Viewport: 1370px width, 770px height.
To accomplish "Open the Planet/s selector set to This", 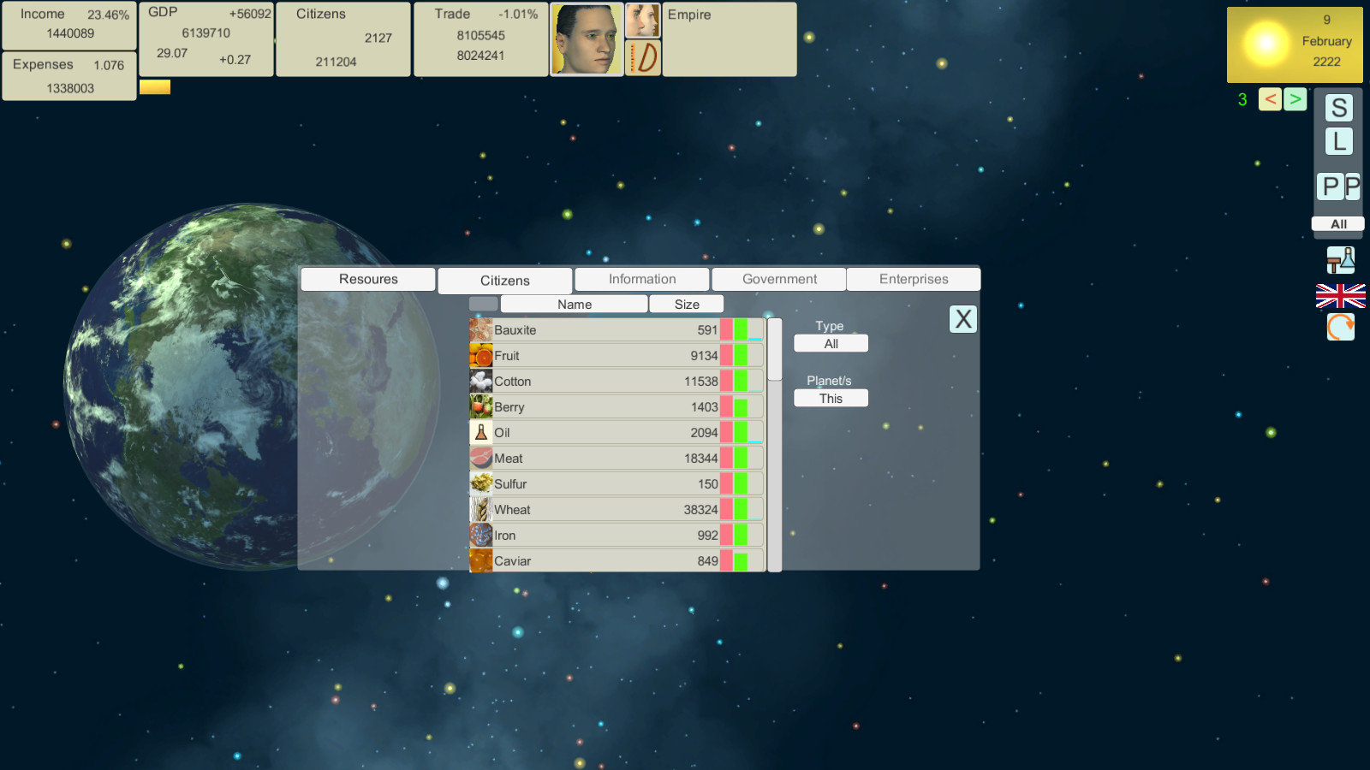I will click(x=831, y=399).
